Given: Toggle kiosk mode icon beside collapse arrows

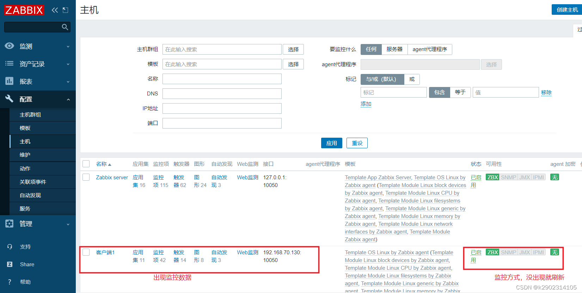Looking at the screenshot, I should pyautogui.click(x=65, y=10).
